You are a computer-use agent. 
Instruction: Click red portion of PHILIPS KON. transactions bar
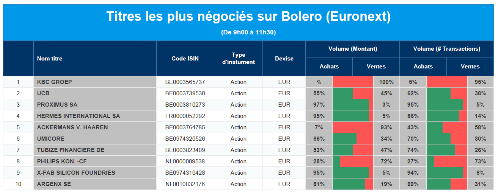(451, 161)
